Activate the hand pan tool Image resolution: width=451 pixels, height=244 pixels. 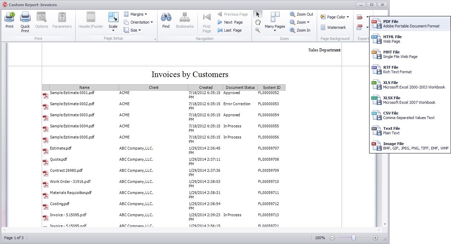[x=258, y=22]
